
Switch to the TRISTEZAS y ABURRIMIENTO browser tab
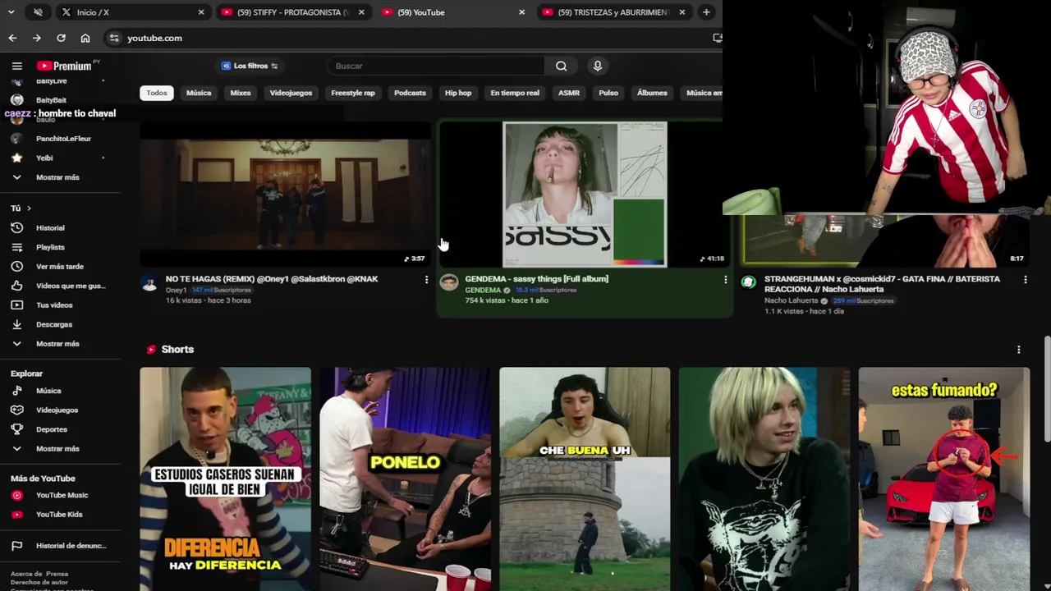pyautogui.click(x=612, y=12)
